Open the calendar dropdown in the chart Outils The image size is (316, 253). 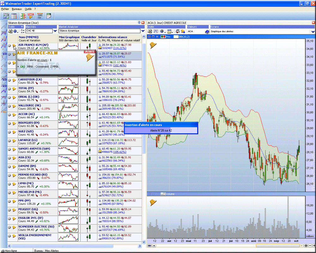pos(170,31)
